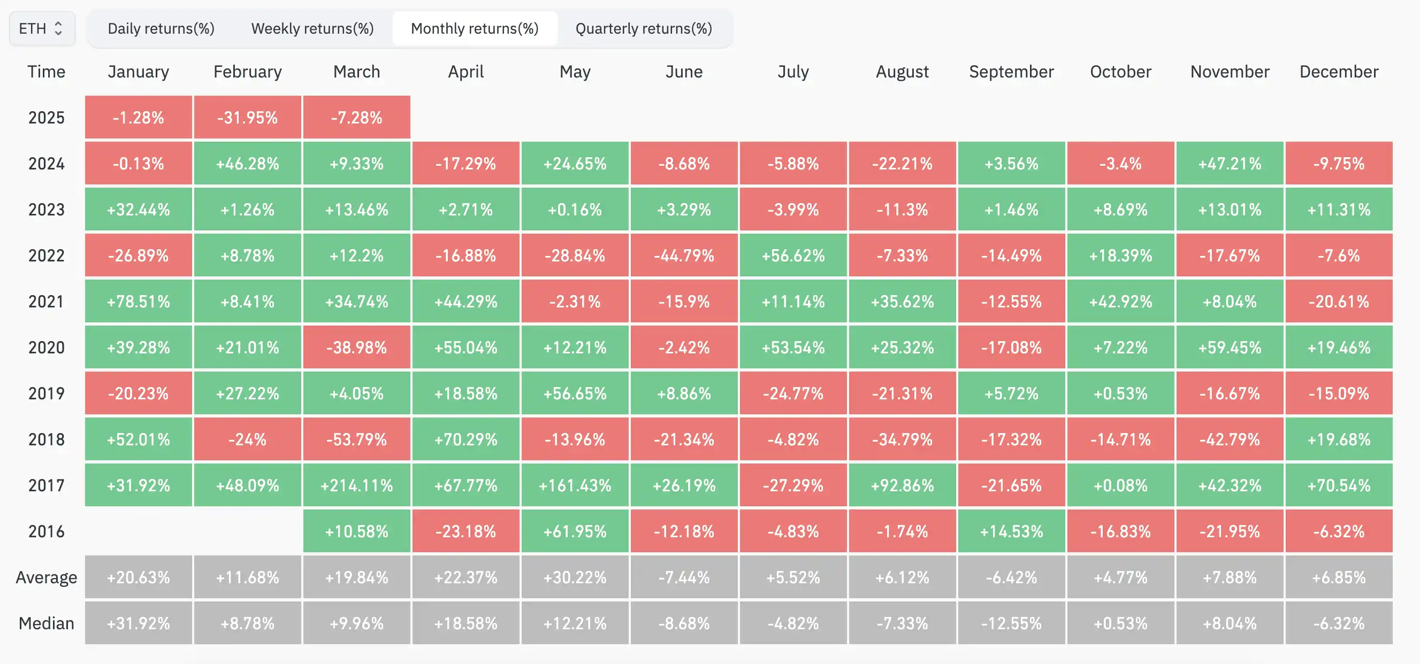Switch to Daily returns(%) tab

click(x=161, y=28)
